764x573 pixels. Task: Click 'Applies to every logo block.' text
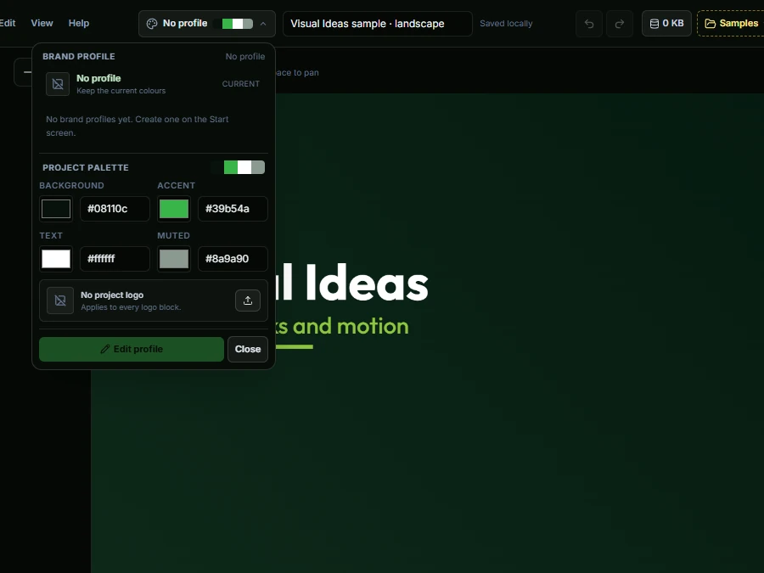point(131,307)
